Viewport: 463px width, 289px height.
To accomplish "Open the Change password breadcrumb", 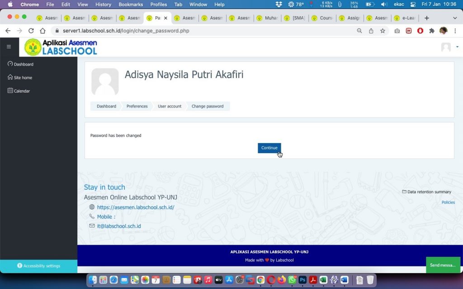I will tap(208, 106).
